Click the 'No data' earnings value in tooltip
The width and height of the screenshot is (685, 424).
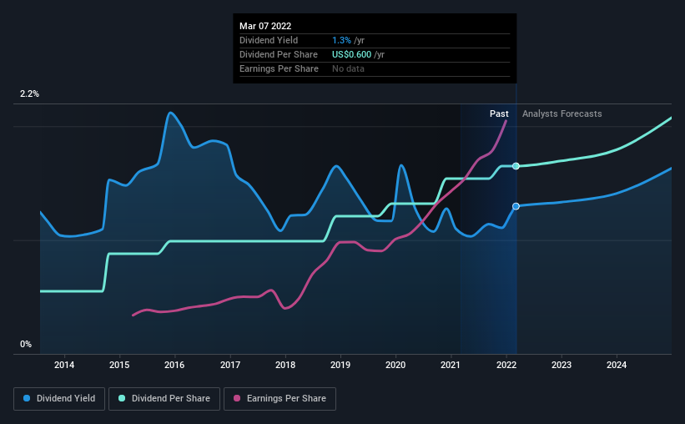pos(348,68)
